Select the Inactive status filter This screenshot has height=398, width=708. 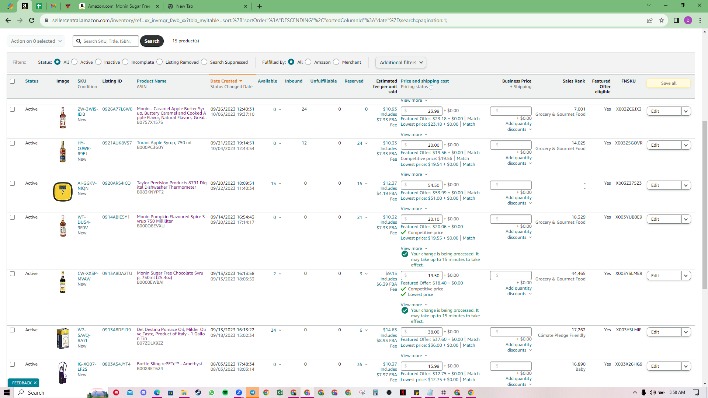98,62
